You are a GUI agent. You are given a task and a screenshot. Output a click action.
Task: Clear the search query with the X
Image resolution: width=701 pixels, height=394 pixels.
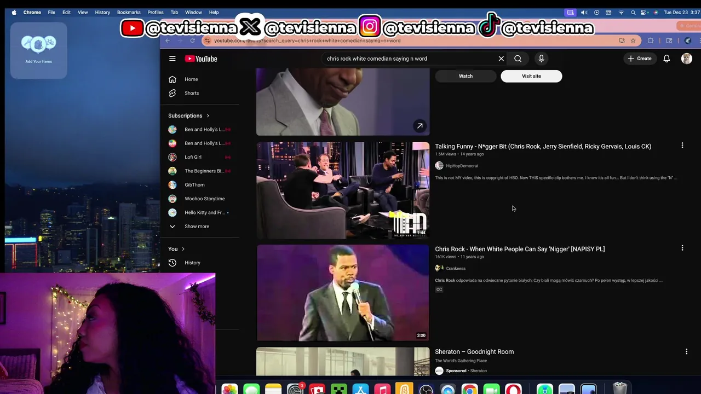[501, 59]
